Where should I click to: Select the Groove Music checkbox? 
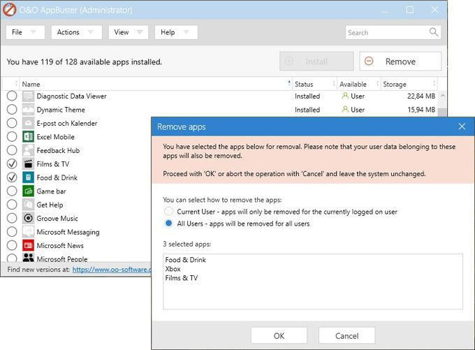pos(12,218)
